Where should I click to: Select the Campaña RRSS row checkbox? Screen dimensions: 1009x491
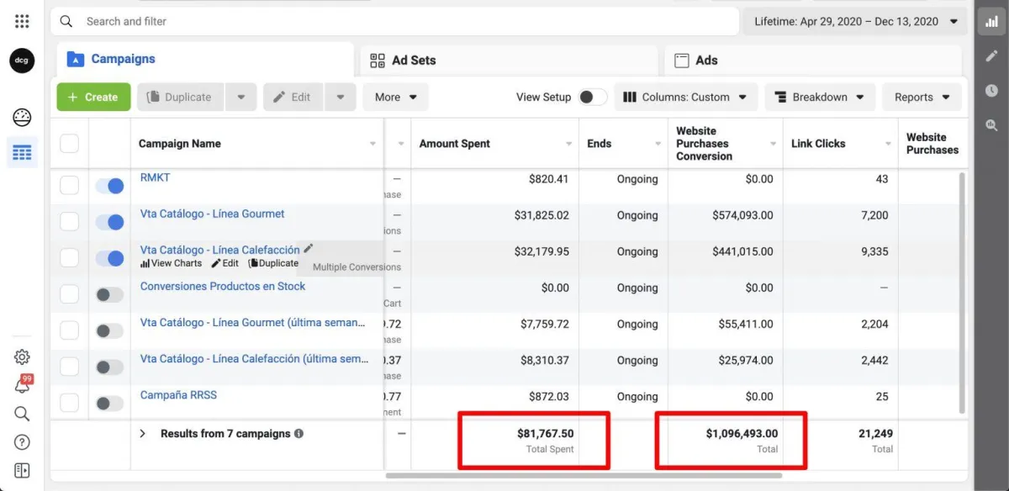tap(69, 404)
